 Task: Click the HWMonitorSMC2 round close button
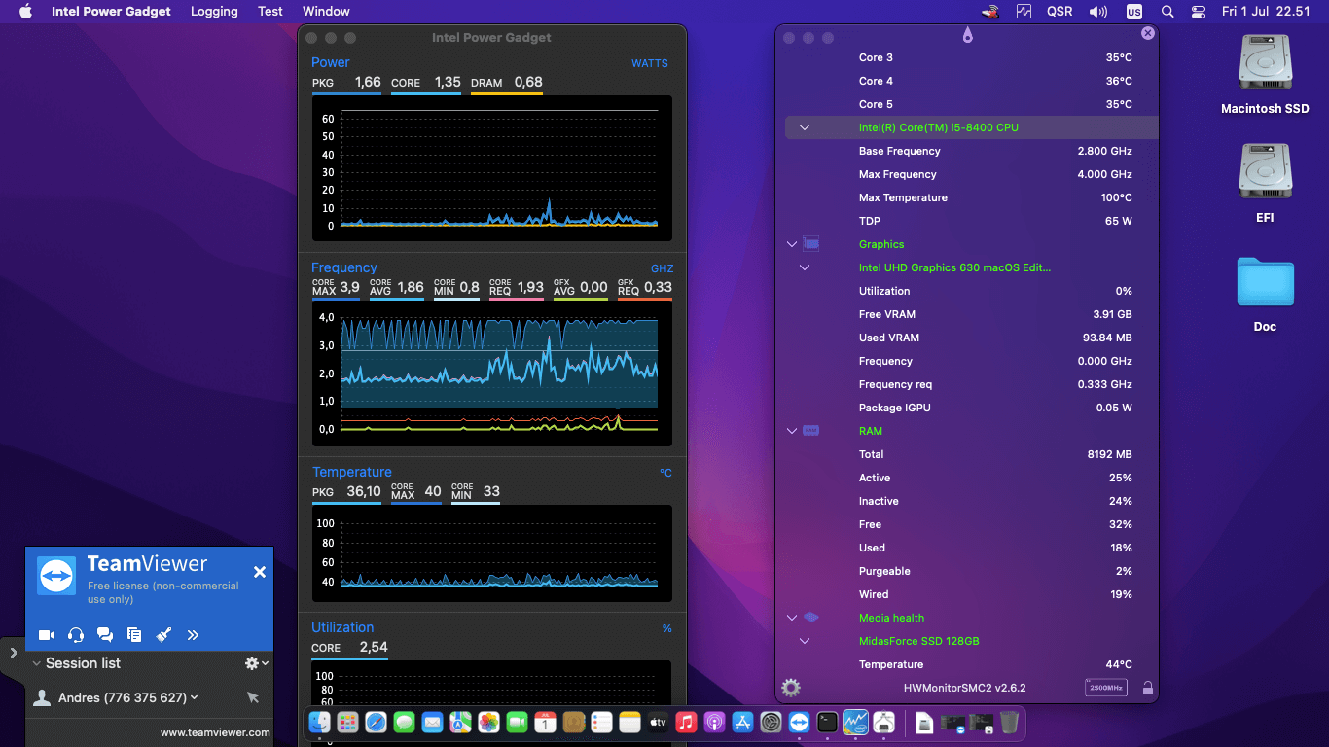click(1148, 33)
